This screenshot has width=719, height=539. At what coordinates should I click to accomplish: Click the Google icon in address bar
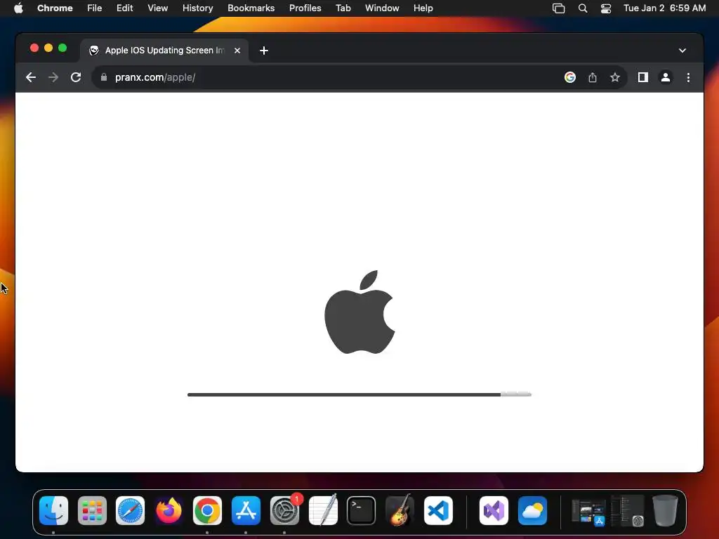(570, 77)
